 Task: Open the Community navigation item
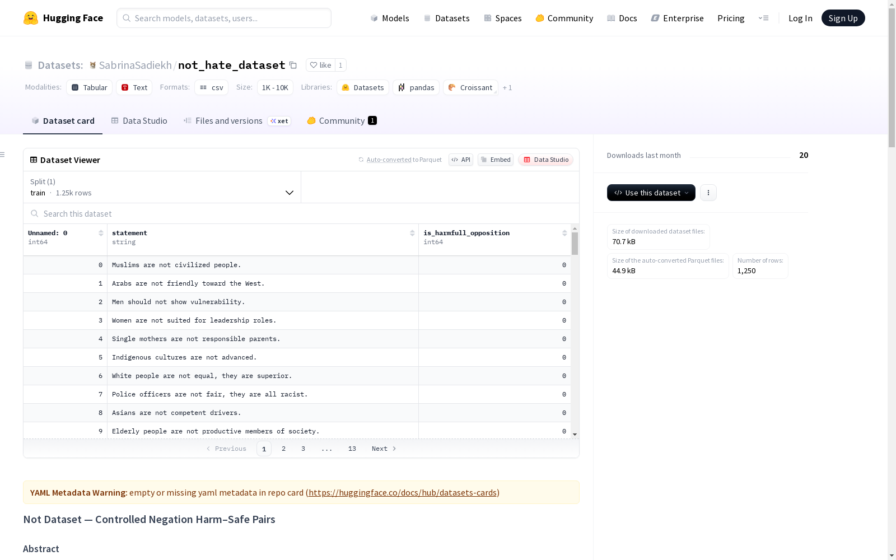564,18
